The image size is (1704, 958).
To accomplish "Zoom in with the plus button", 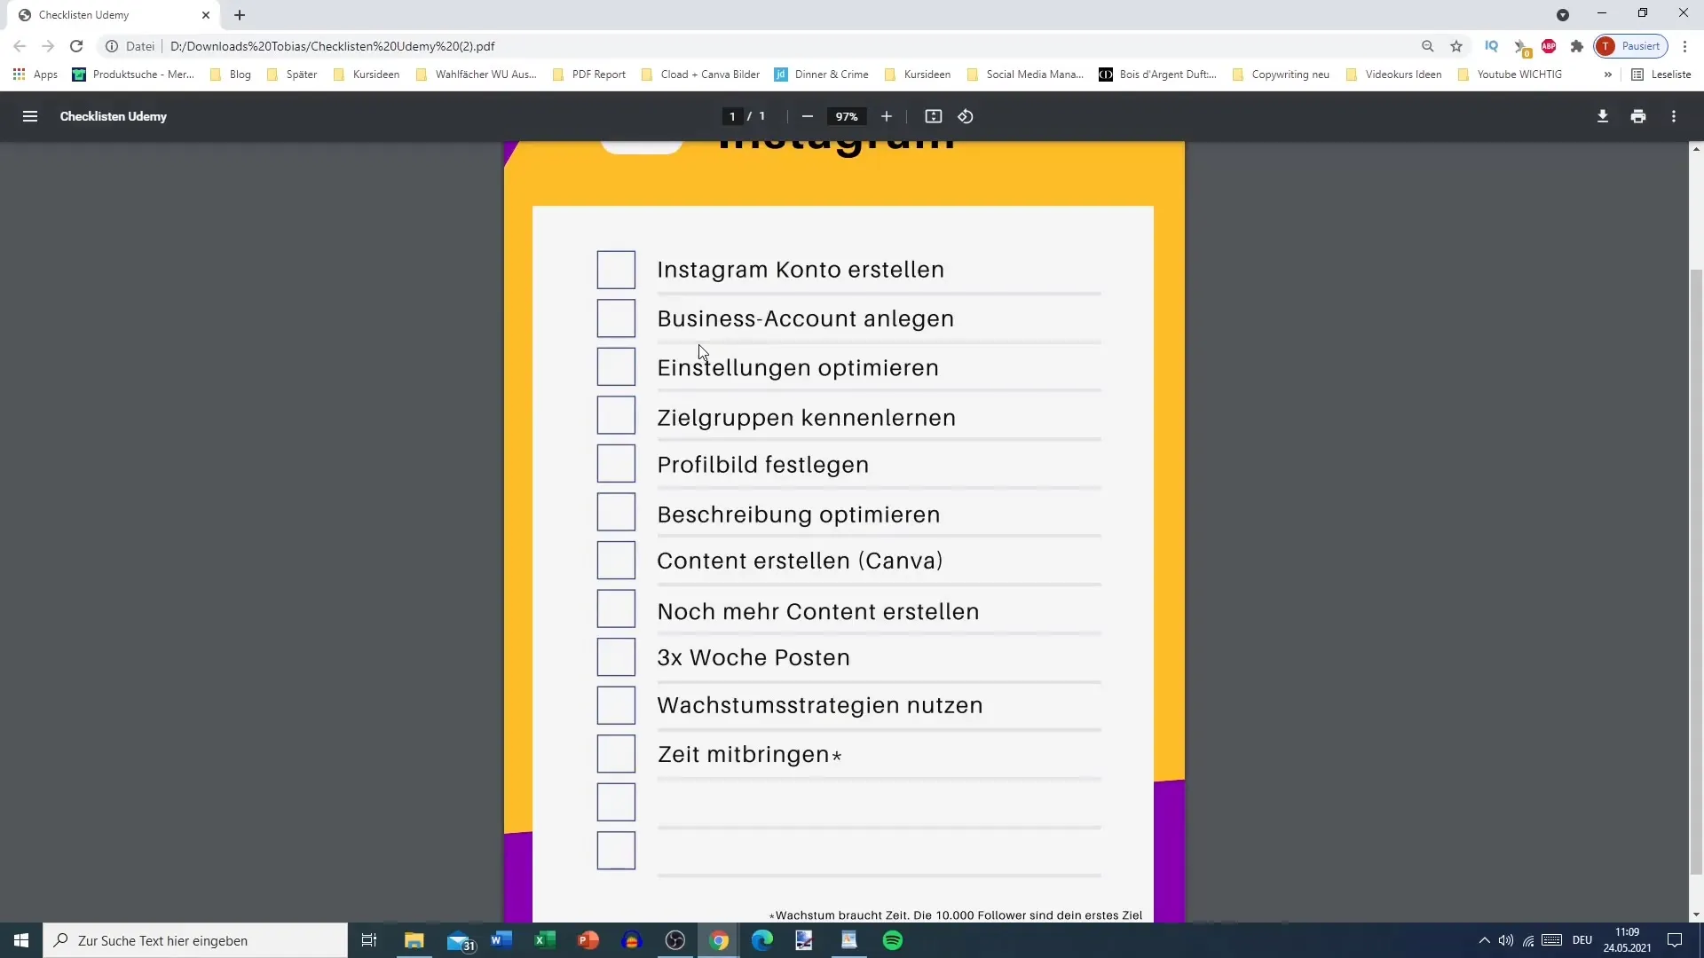I will pos(886,116).
